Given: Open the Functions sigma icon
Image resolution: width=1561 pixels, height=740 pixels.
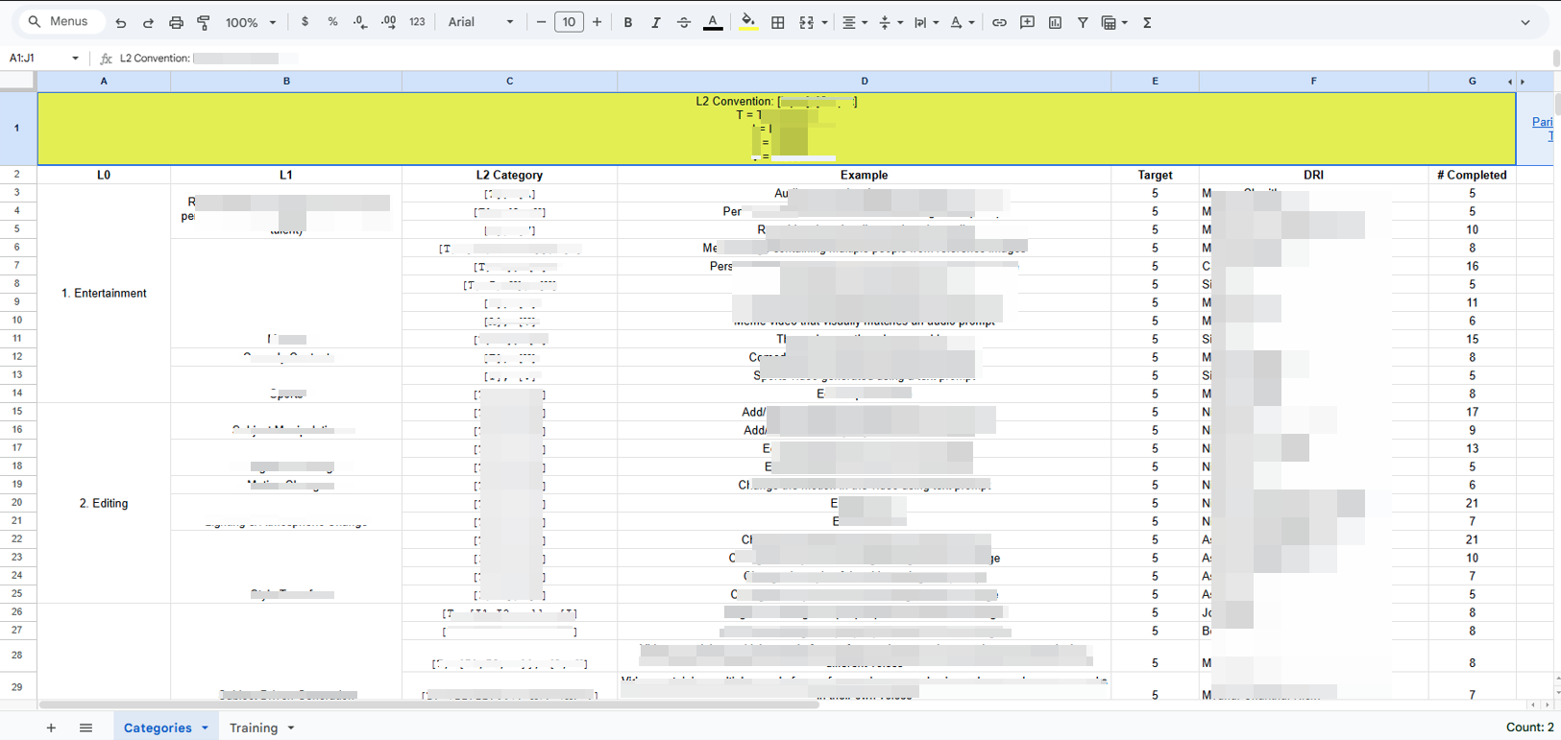Looking at the screenshot, I should (1147, 22).
